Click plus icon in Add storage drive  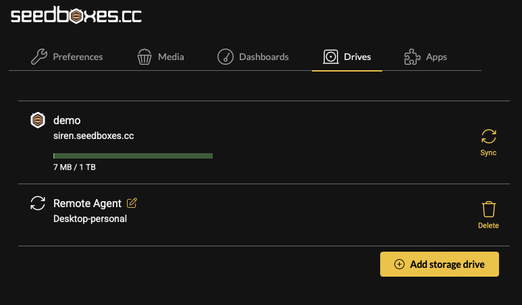[399, 265]
